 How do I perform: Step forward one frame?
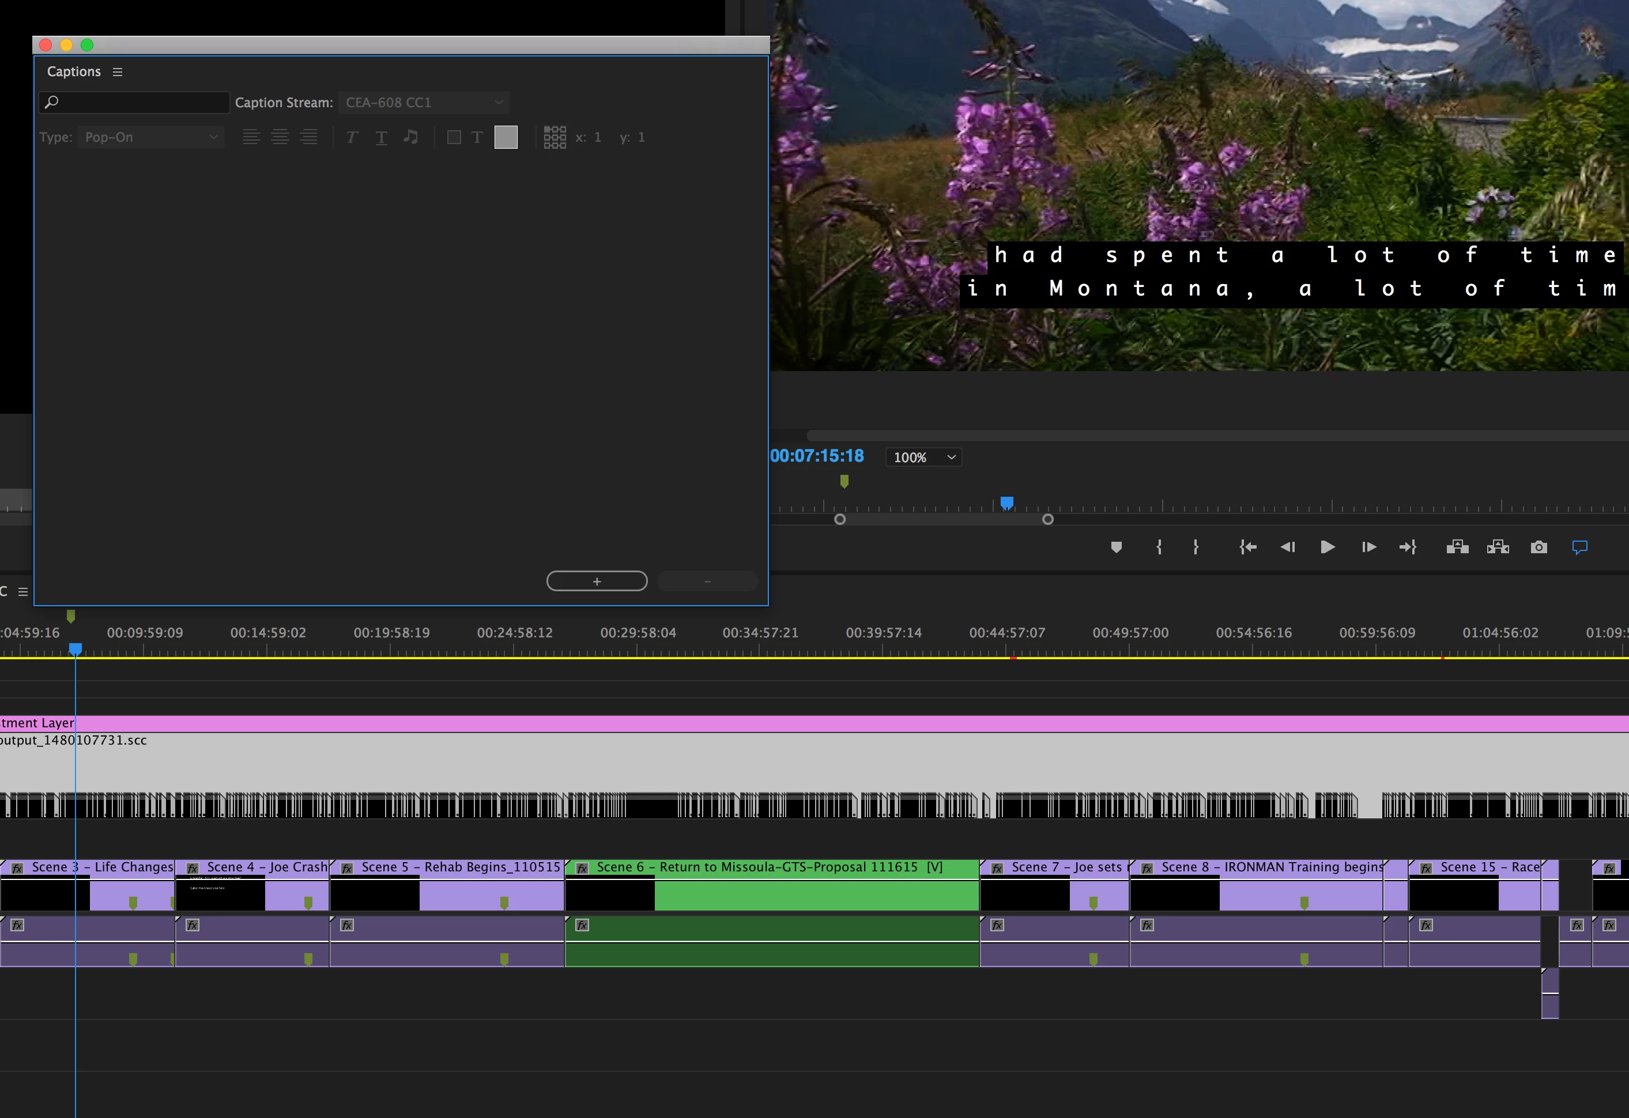(1368, 547)
